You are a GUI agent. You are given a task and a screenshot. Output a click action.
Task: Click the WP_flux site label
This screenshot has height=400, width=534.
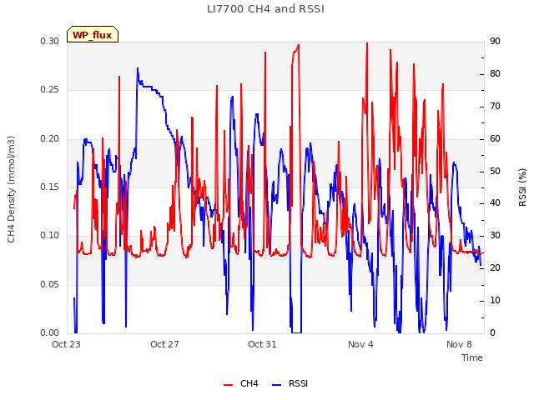coord(93,35)
